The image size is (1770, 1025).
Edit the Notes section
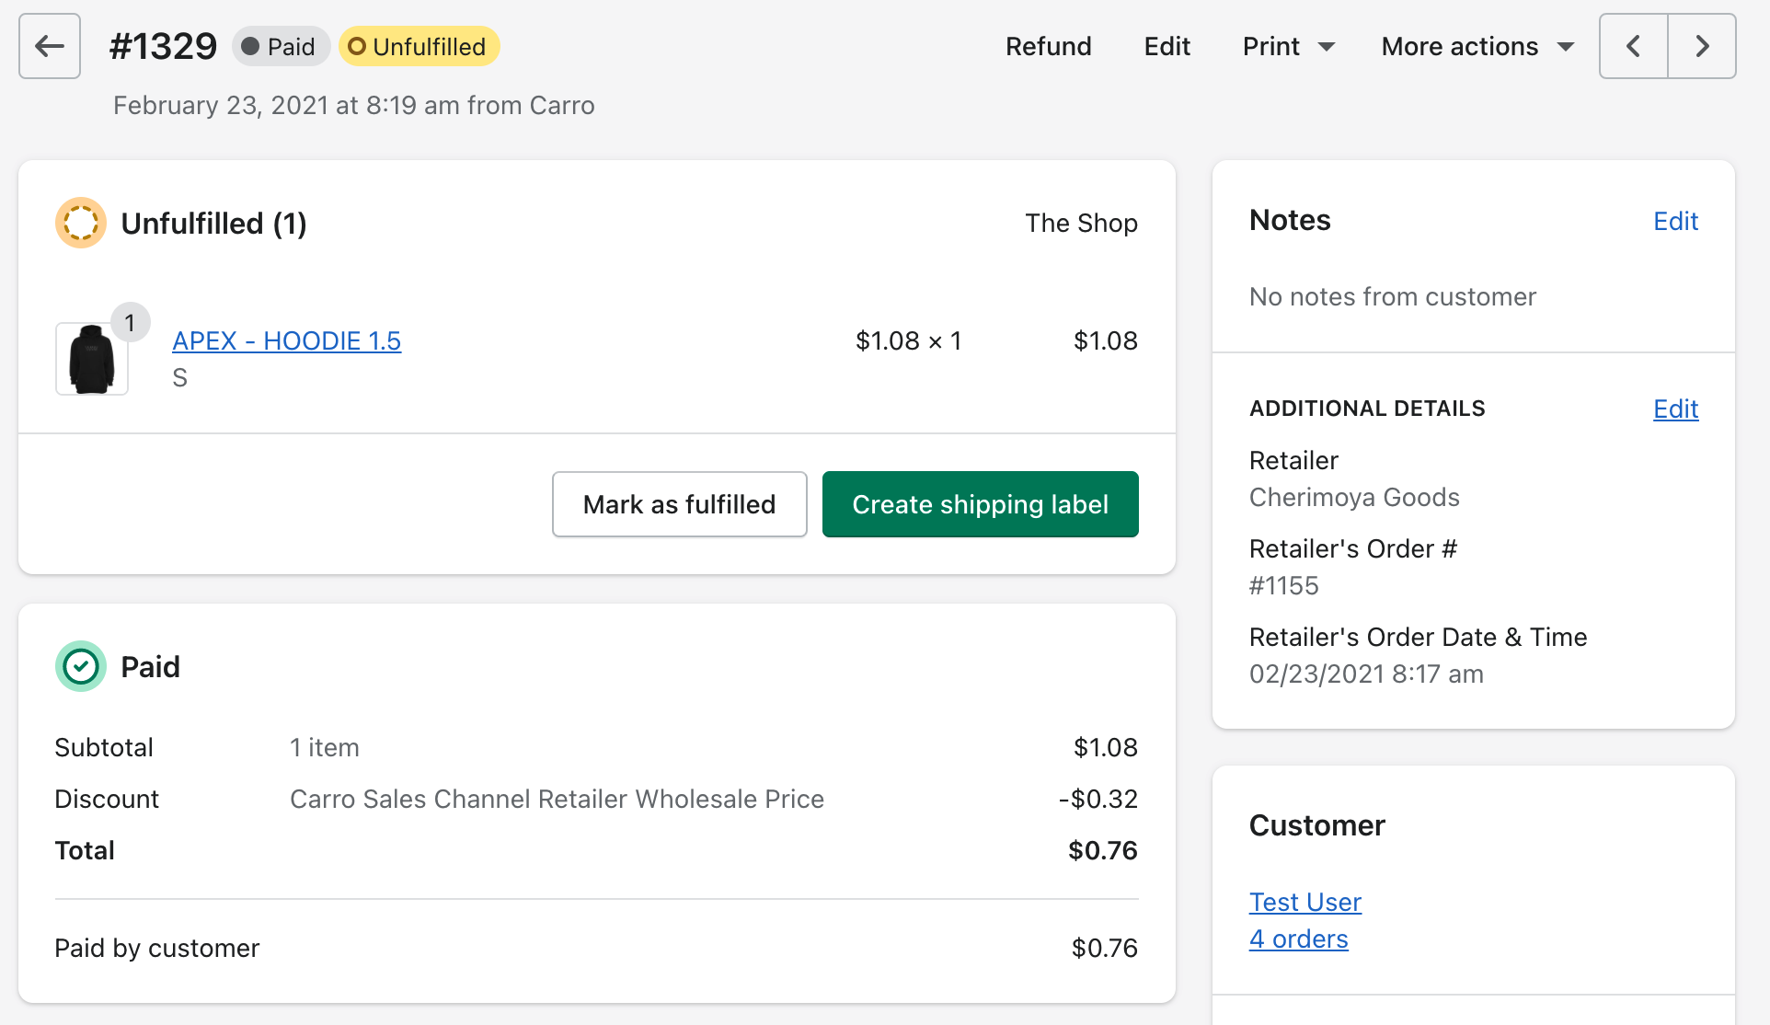point(1675,221)
